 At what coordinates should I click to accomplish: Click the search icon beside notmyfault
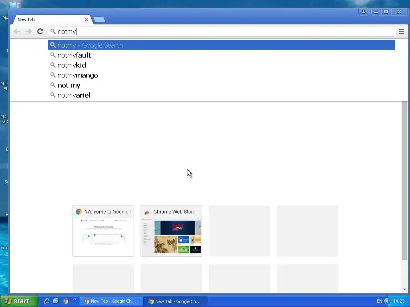point(53,55)
